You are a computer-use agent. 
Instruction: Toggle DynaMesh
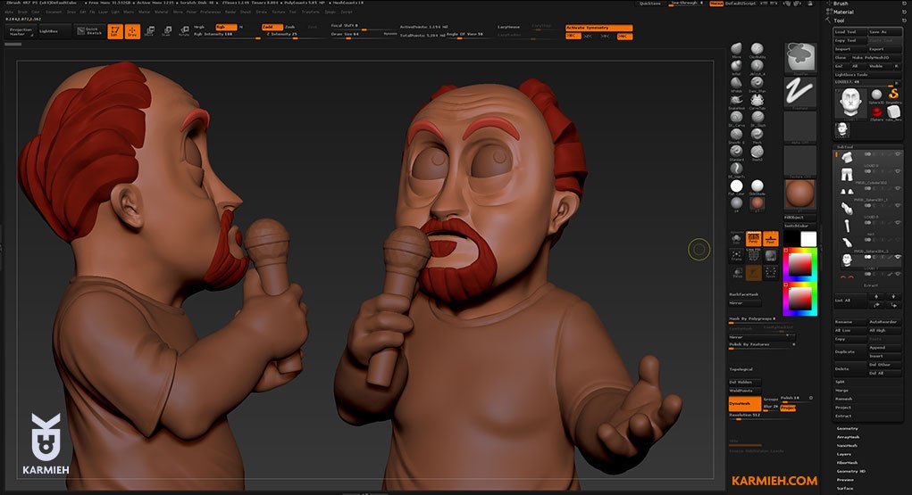(x=744, y=403)
